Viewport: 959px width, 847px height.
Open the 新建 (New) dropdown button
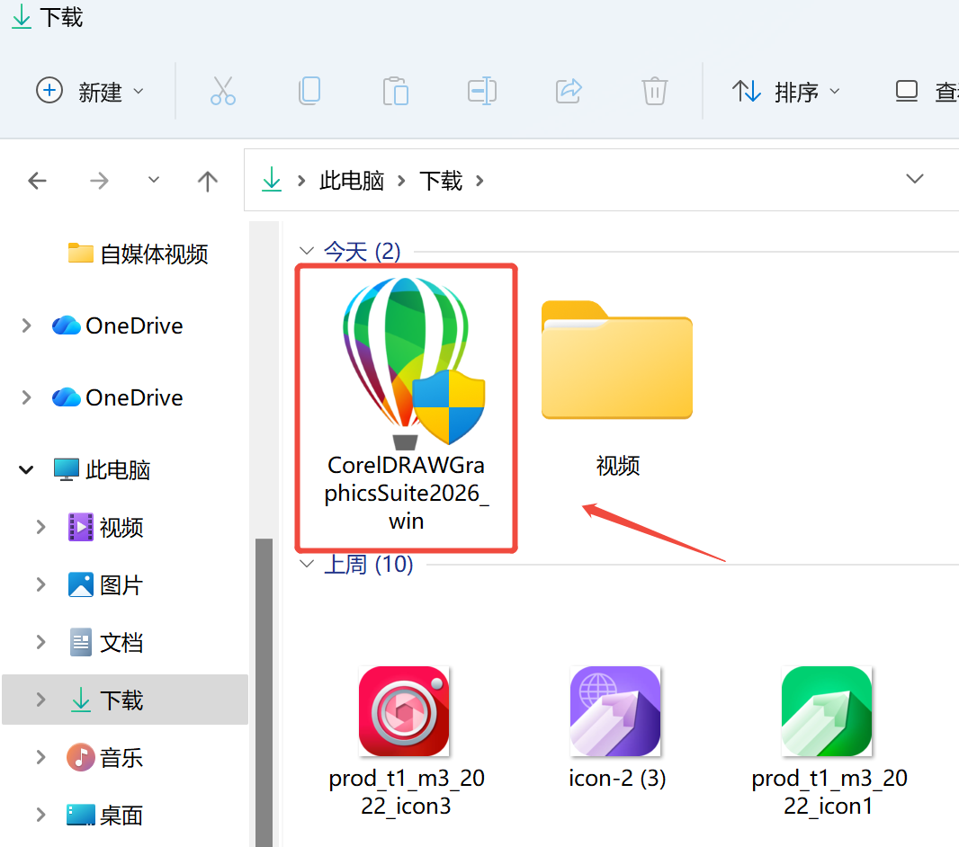pyautogui.click(x=90, y=91)
